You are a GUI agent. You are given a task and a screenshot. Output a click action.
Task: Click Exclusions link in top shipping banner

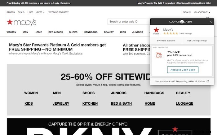point(65,3)
